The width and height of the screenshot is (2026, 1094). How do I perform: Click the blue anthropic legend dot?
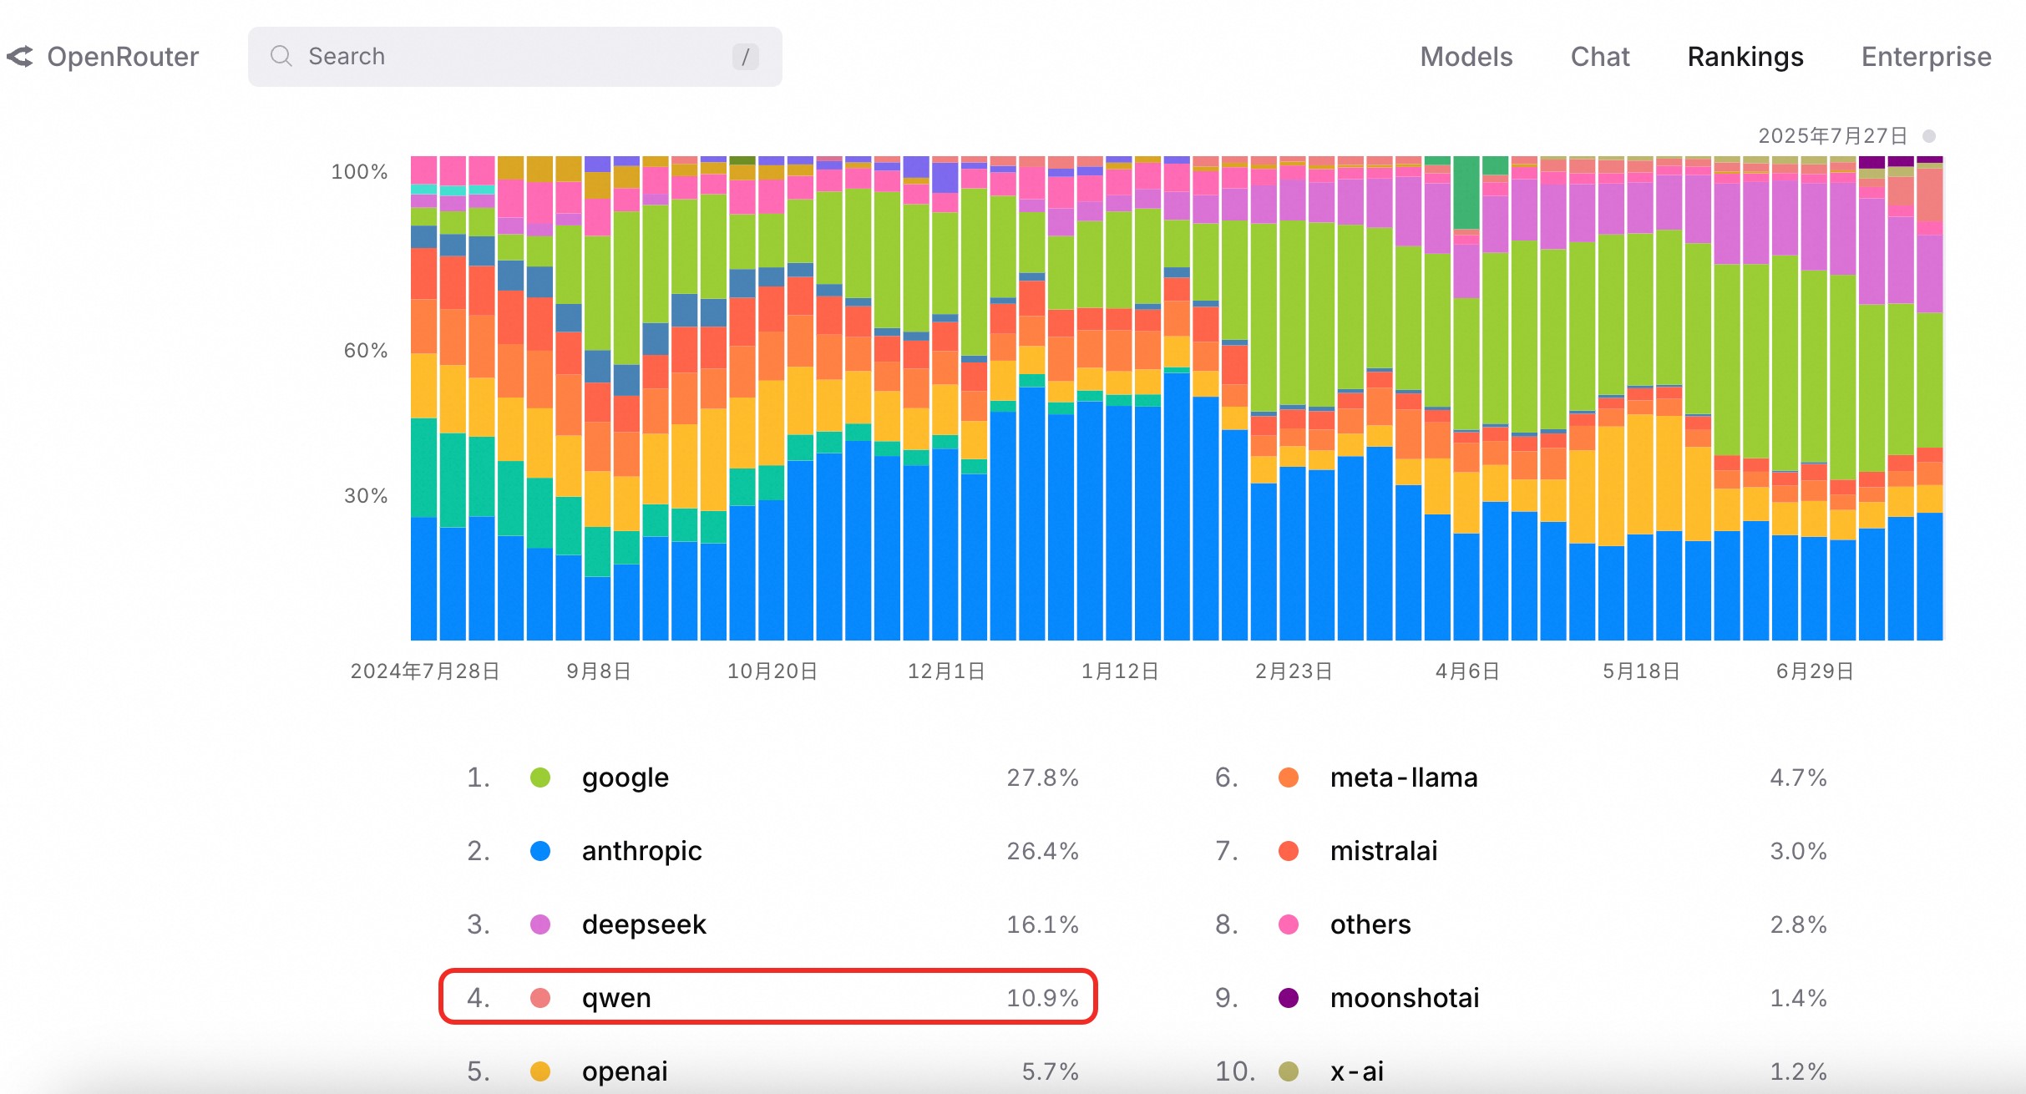540,851
